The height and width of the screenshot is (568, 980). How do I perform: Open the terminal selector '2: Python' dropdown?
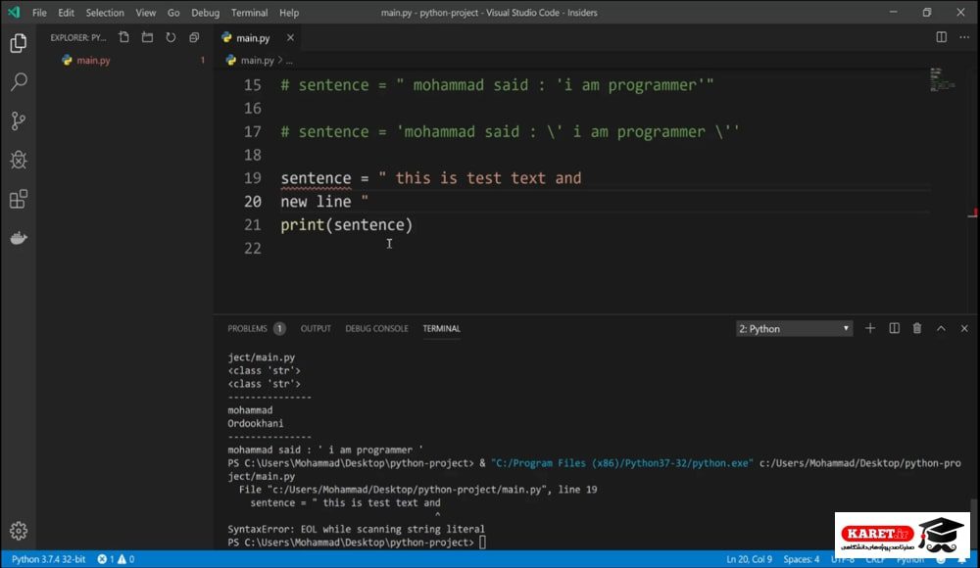(x=795, y=329)
